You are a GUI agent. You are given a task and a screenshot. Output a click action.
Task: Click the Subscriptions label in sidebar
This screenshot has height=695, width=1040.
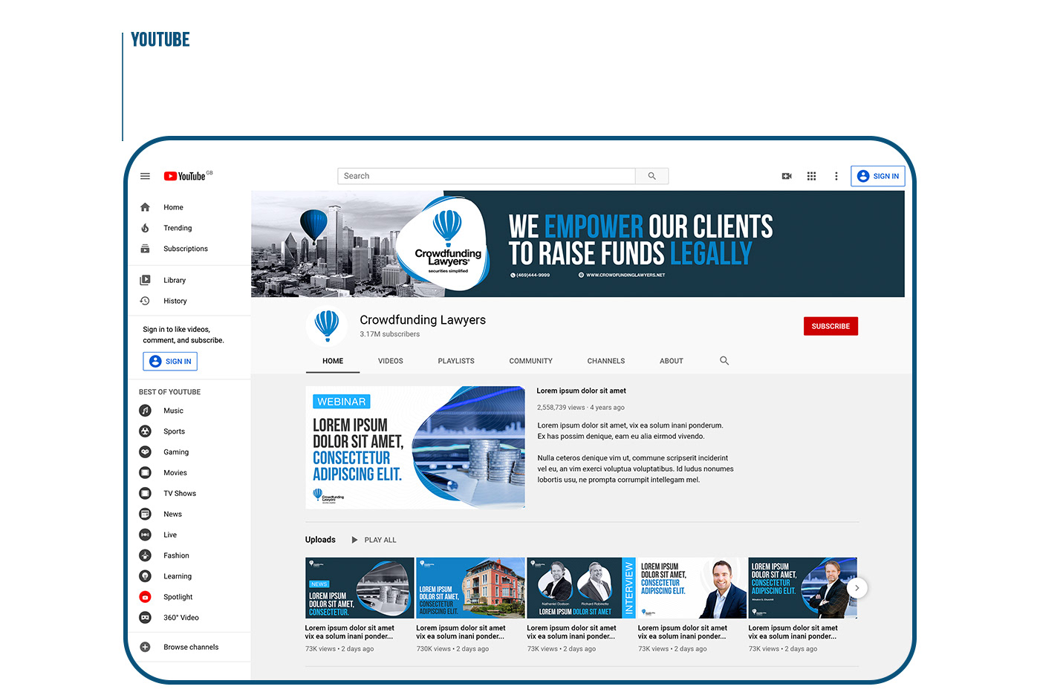tap(186, 249)
